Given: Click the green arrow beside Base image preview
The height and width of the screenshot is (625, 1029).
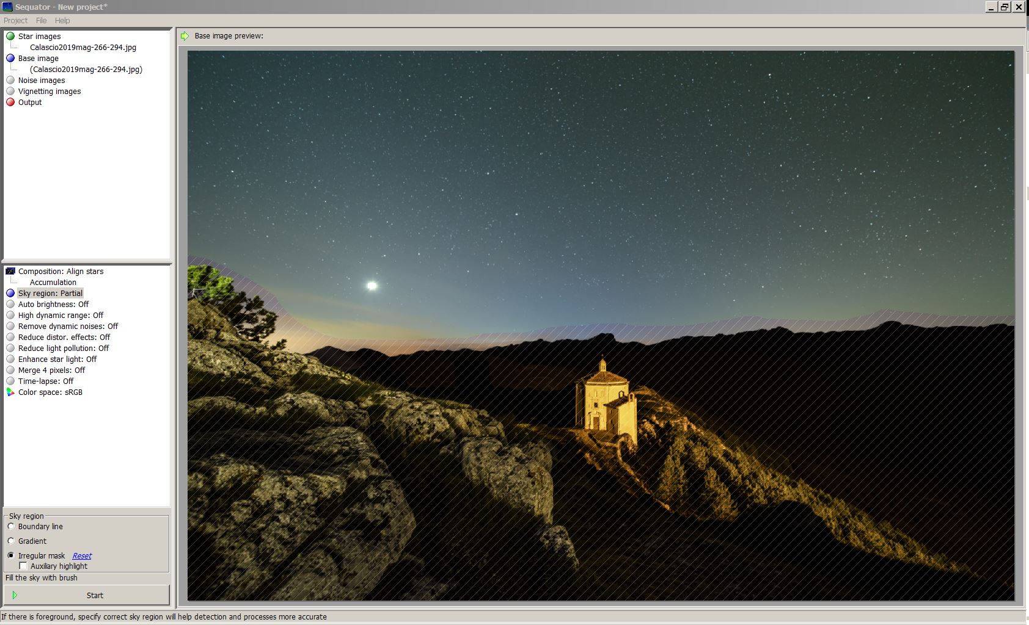Looking at the screenshot, I should (x=185, y=36).
